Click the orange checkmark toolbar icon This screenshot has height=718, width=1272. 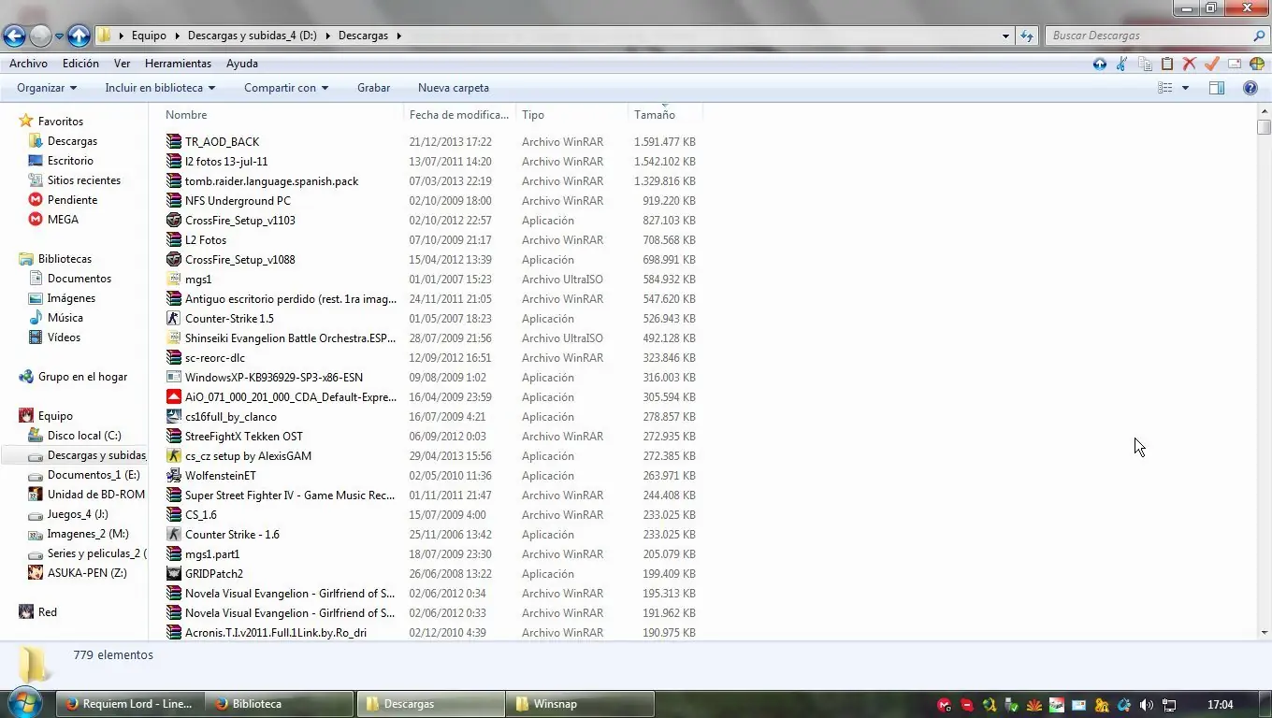1212,64
